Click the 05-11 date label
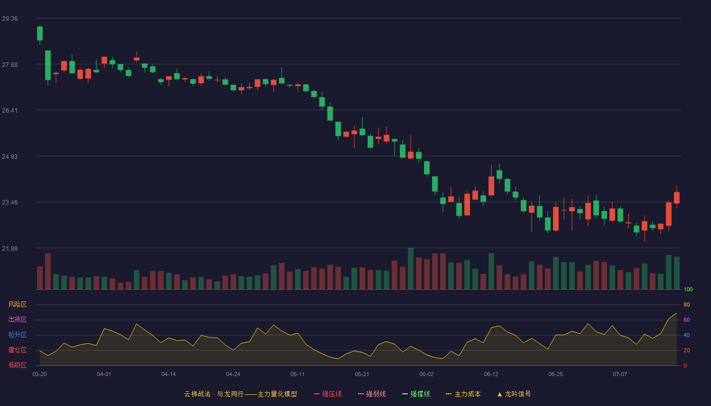The width and height of the screenshot is (711, 406). [x=298, y=374]
